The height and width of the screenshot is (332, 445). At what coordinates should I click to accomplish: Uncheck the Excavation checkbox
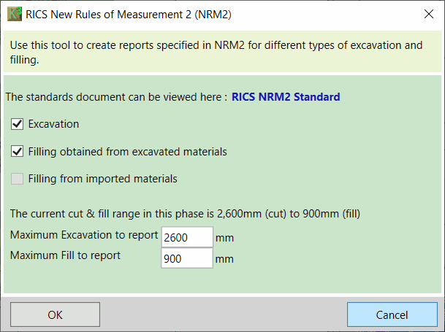pos(18,124)
